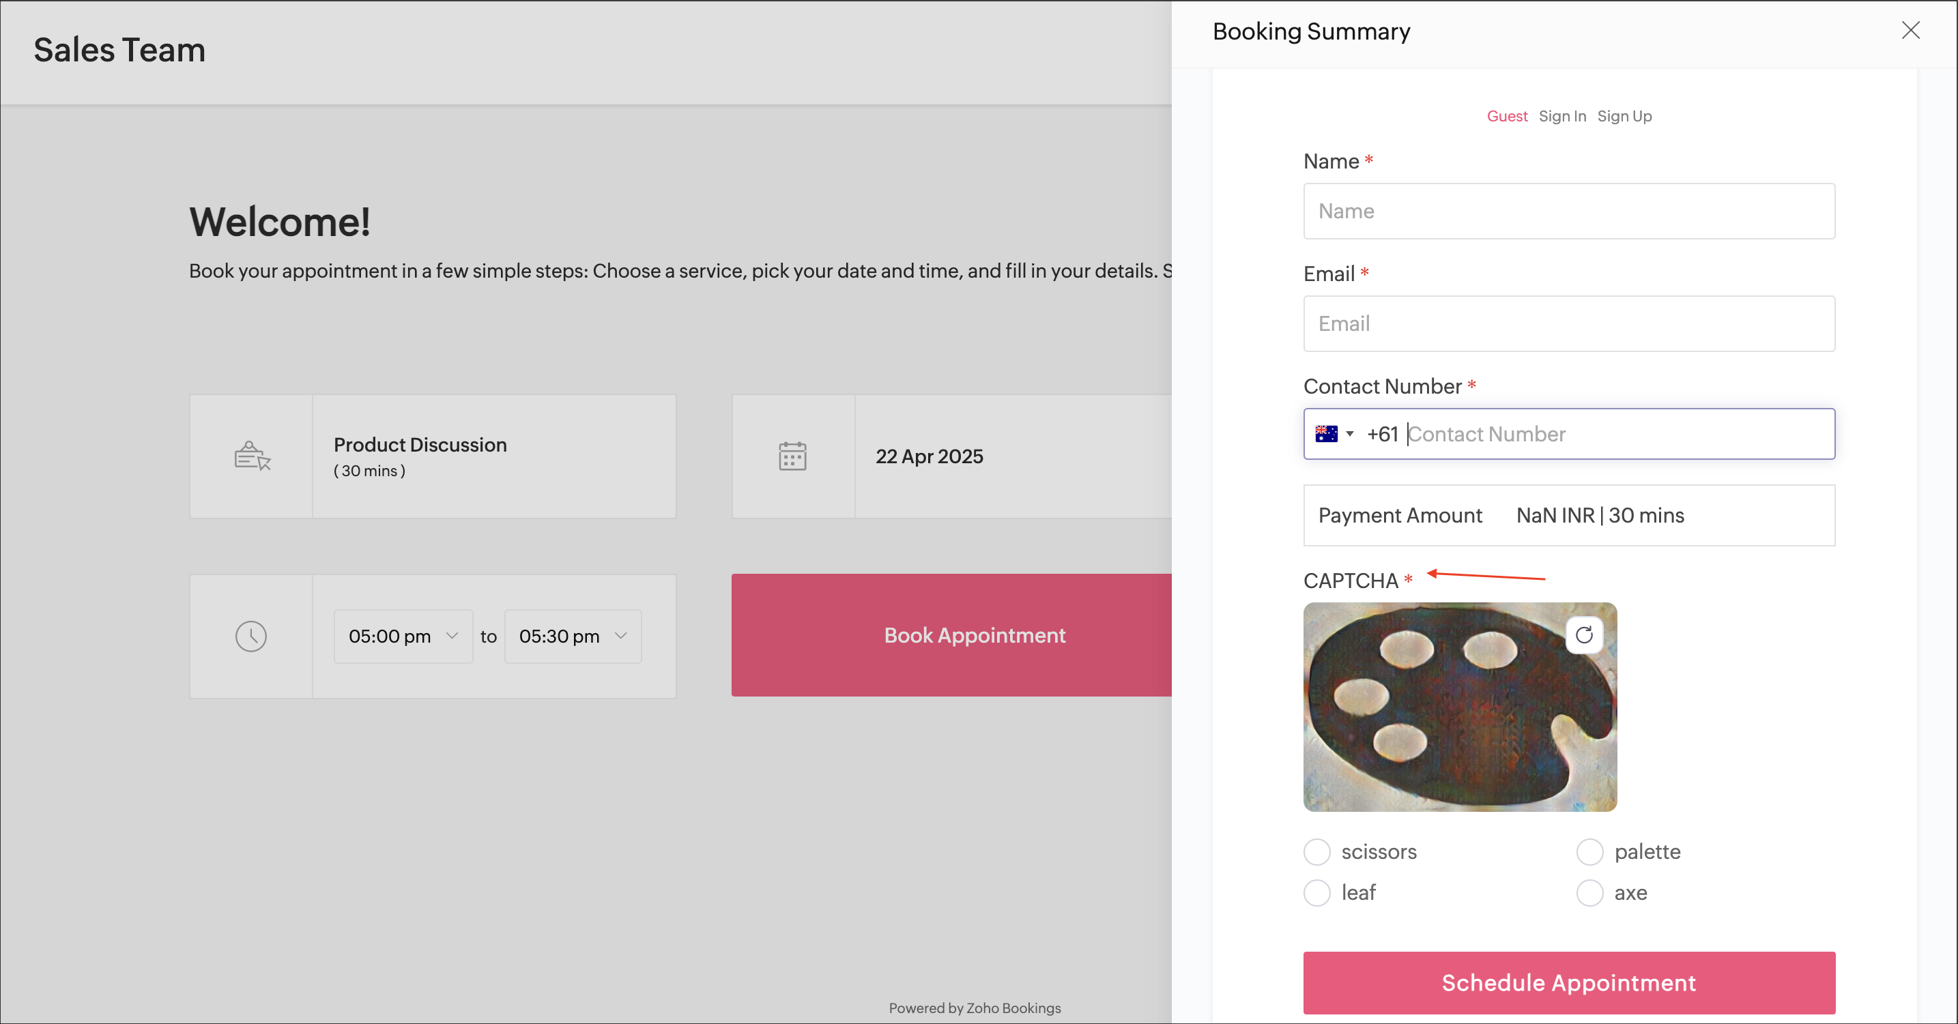Close the Booking Summary panel
Screen dimensions: 1958x1024
pos(1910,31)
